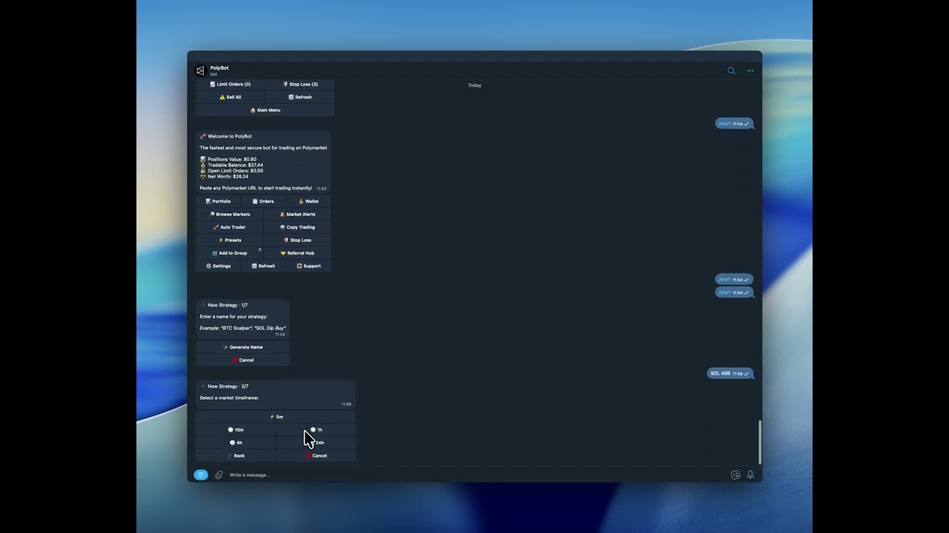The width and height of the screenshot is (949, 533).
Task: Open Limit Orders (0) button
Action: click(x=230, y=84)
